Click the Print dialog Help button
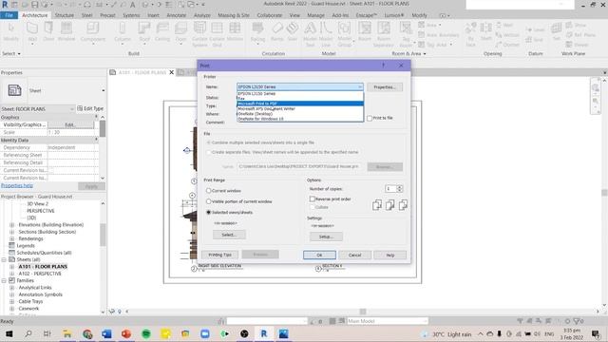 point(390,255)
